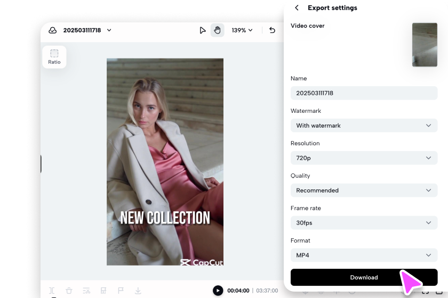
Task: Undo the last edit
Action: coord(272,30)
